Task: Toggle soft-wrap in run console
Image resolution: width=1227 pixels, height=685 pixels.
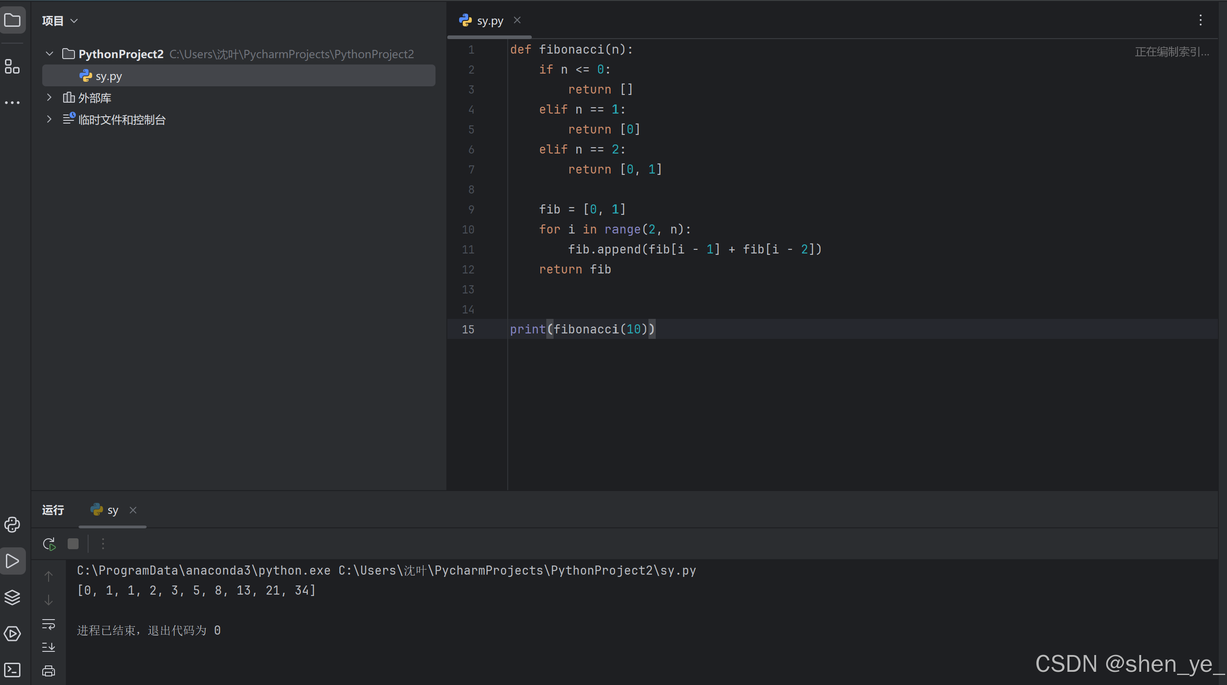Action: (49, 624)
